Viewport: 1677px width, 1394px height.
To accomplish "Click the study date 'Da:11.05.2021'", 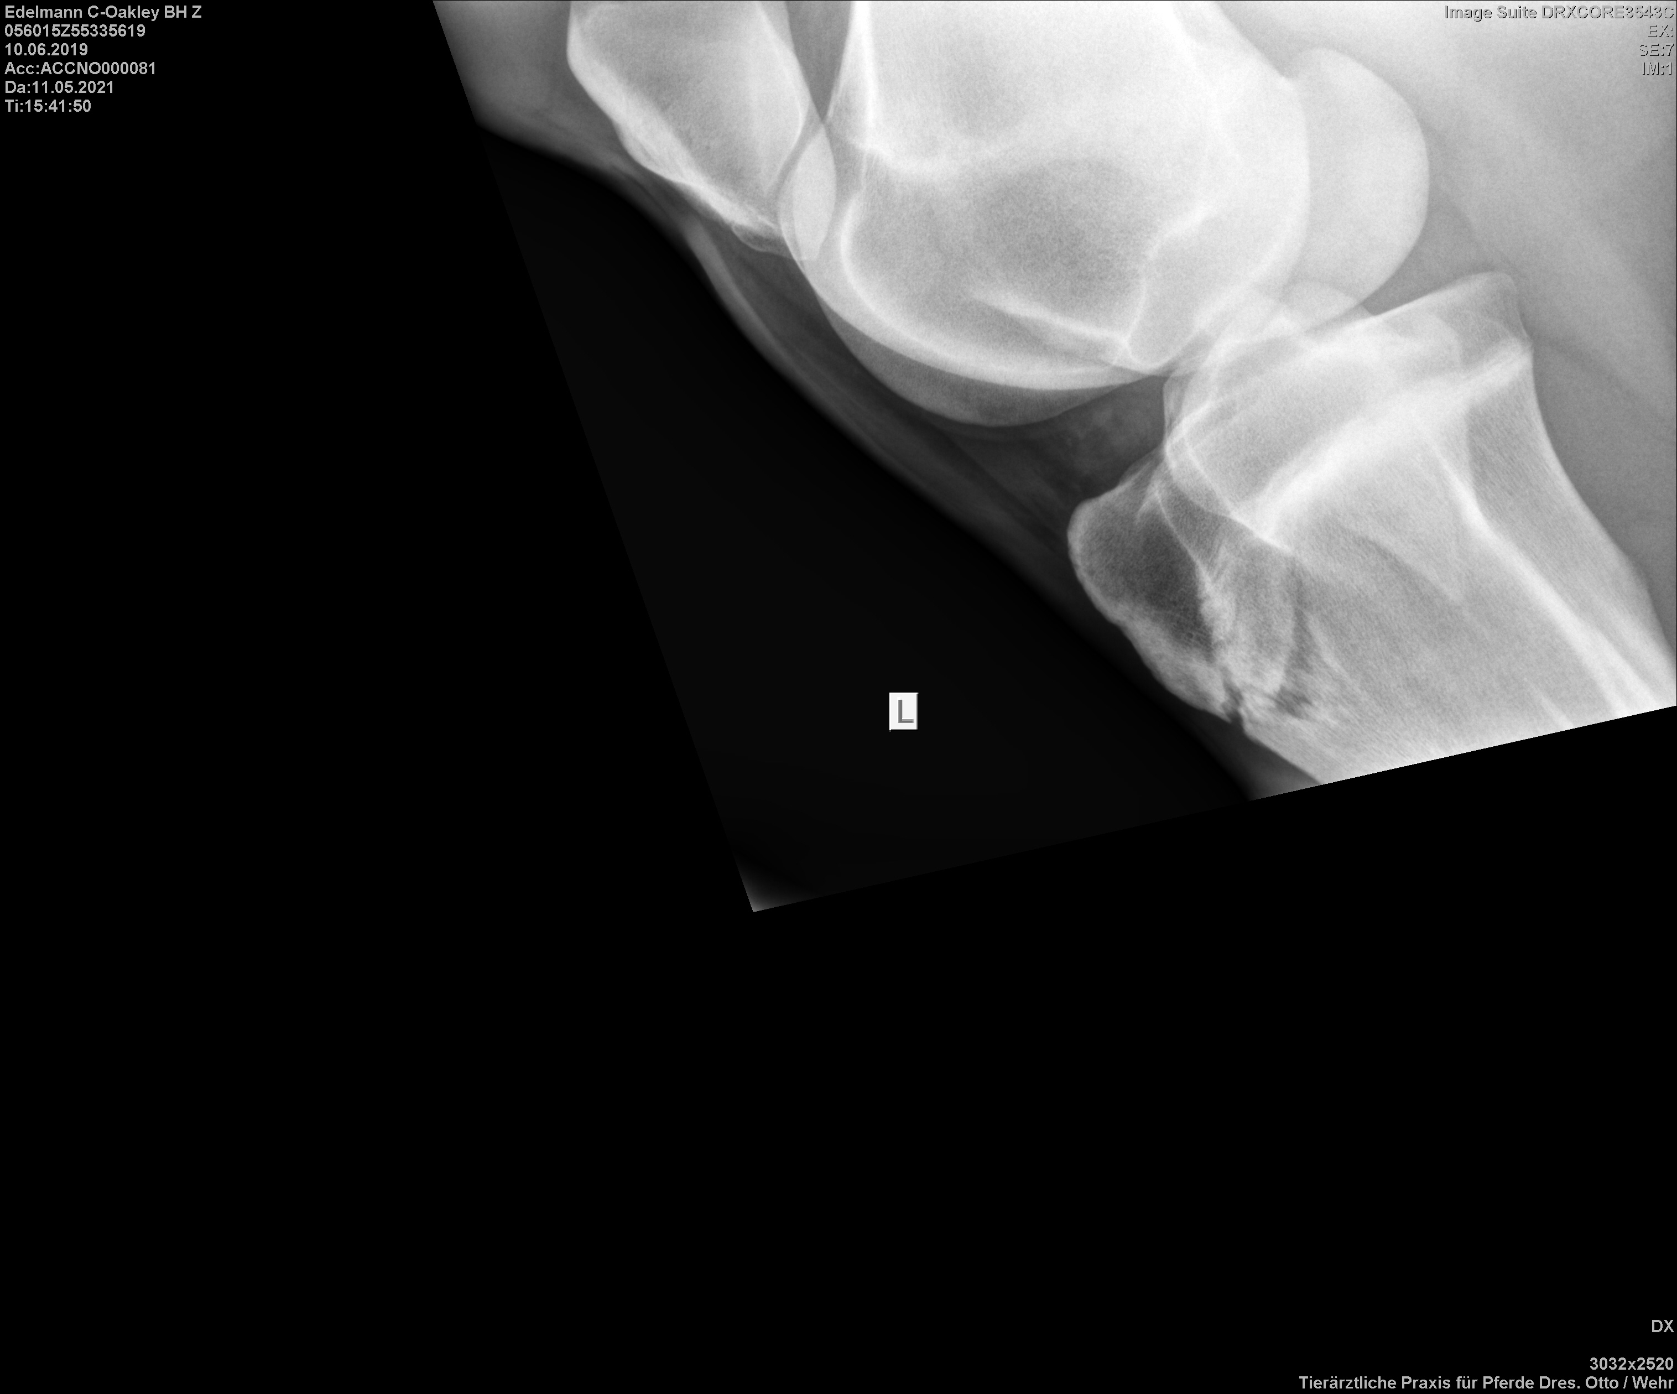I will [60, 87].
